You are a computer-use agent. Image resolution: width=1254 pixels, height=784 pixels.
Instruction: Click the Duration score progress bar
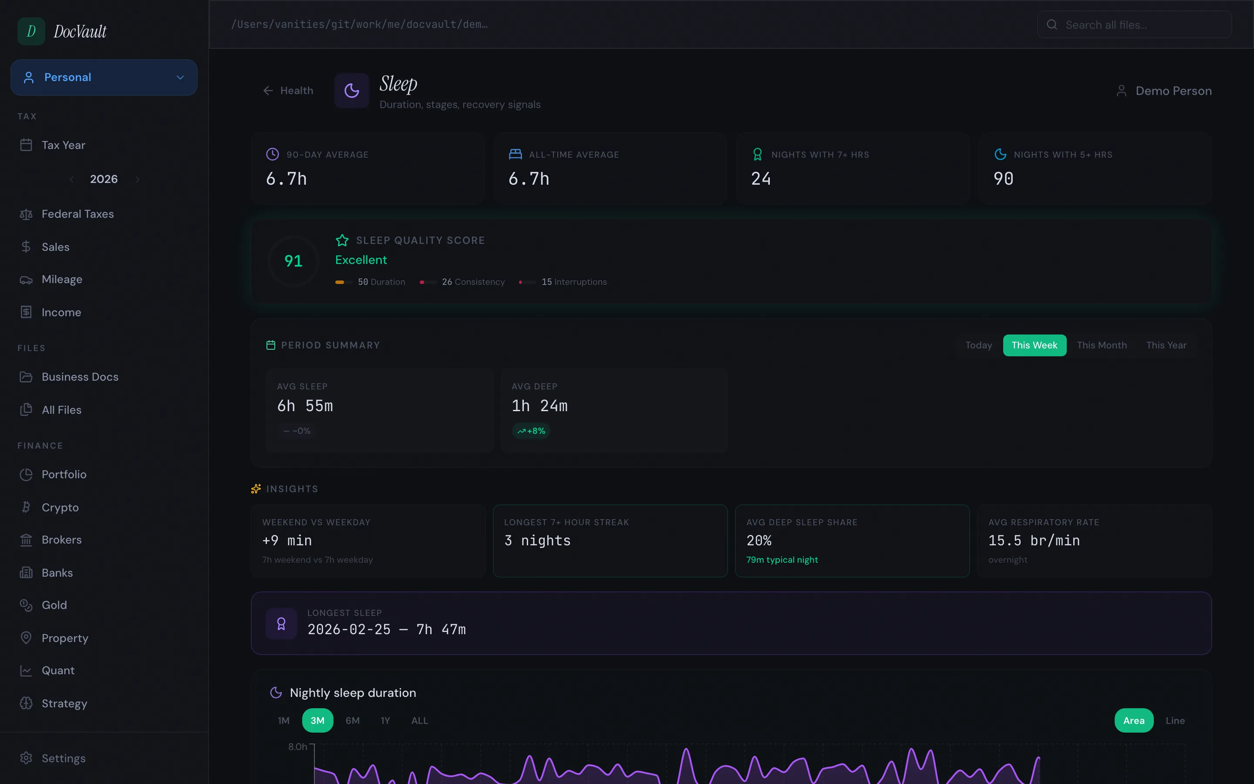[344, 282]
